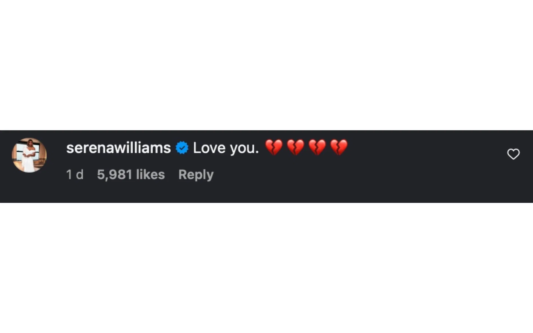Click the first broken heart emoji
The image size is (533, 333).
coord(274,147)
